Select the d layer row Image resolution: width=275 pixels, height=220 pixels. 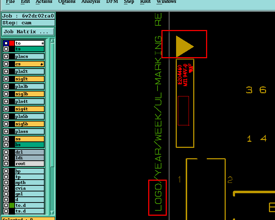pyautogui.click(x=29, y=200)
